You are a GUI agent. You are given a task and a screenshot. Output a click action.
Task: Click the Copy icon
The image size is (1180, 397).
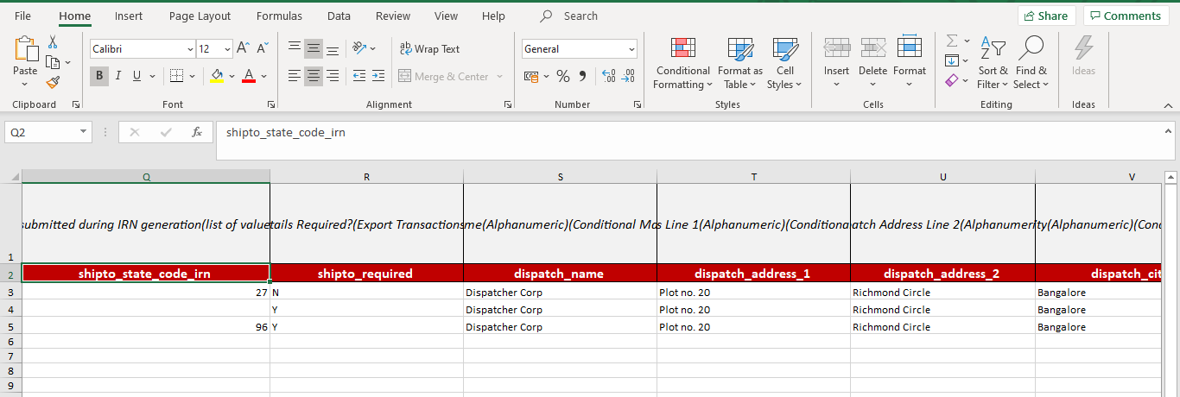point(53,62)
